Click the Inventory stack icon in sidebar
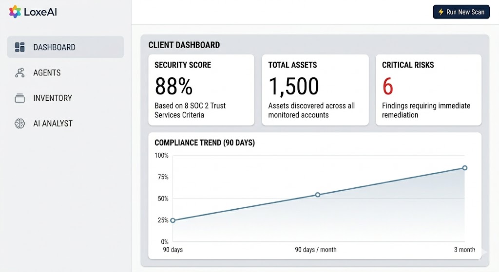Viewport: 499px width, 272px height. point(20,98)
